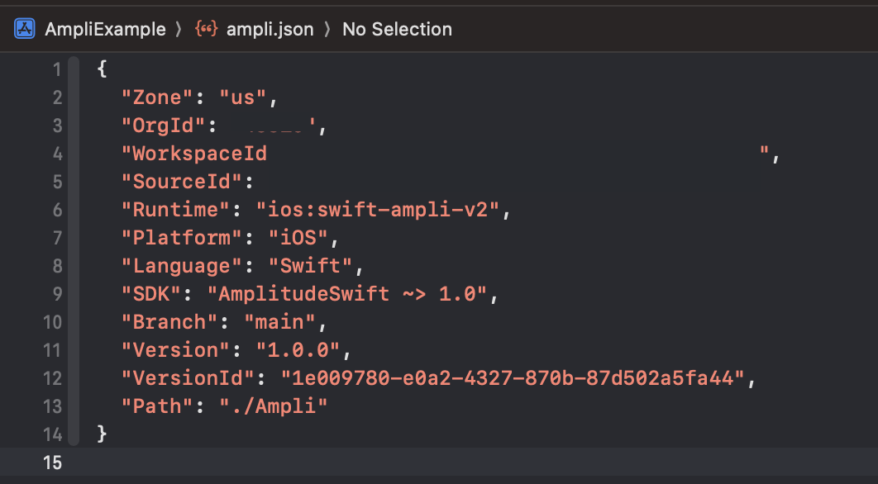Click the opening brace on line 1

(102, 69)
